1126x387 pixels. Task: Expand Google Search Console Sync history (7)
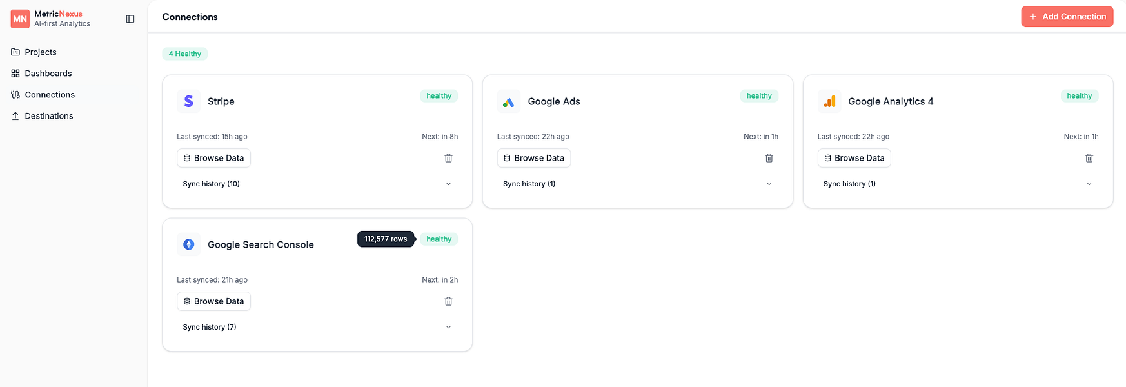point(317,327)
